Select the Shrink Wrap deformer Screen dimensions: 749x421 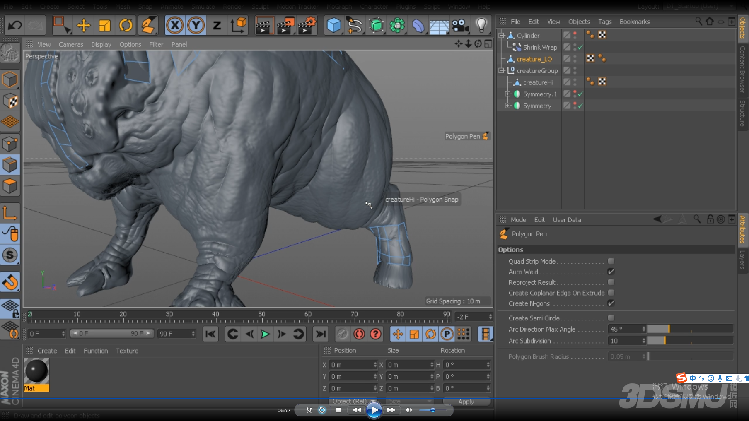point(540,47)
